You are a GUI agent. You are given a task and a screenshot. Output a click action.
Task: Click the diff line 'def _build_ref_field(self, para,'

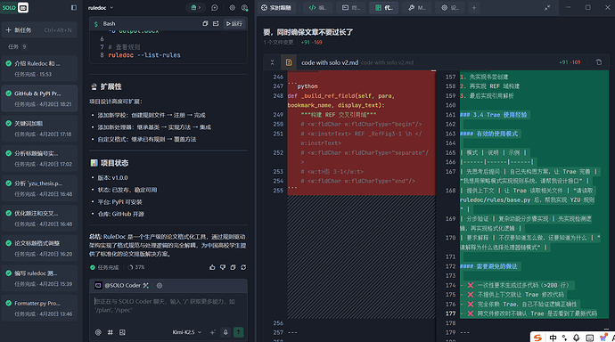coord(340,96)
